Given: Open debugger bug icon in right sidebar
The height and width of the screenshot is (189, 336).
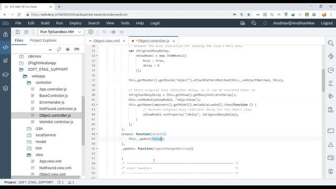Looking at the screenshot, I should [x=331, y=96].
